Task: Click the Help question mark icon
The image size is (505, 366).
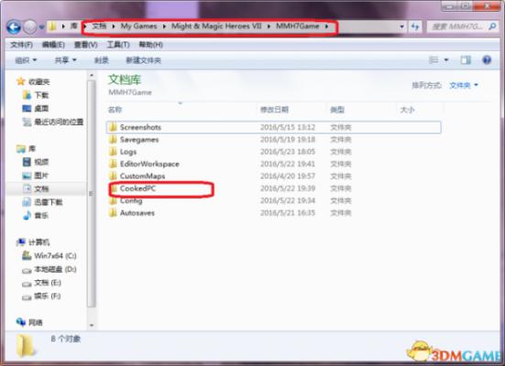Action: tap(487, 59)
